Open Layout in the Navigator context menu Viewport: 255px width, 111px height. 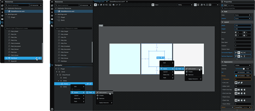pyautogui.click(x=78, y=96)
